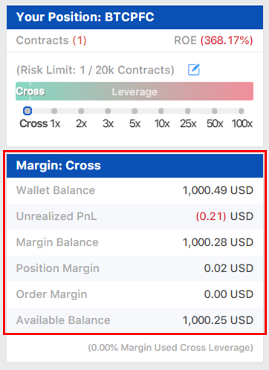Select the Available Balance row

[134, 320]
